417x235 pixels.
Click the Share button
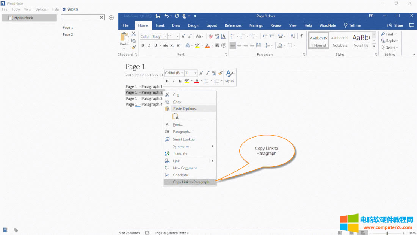[395, 25]
